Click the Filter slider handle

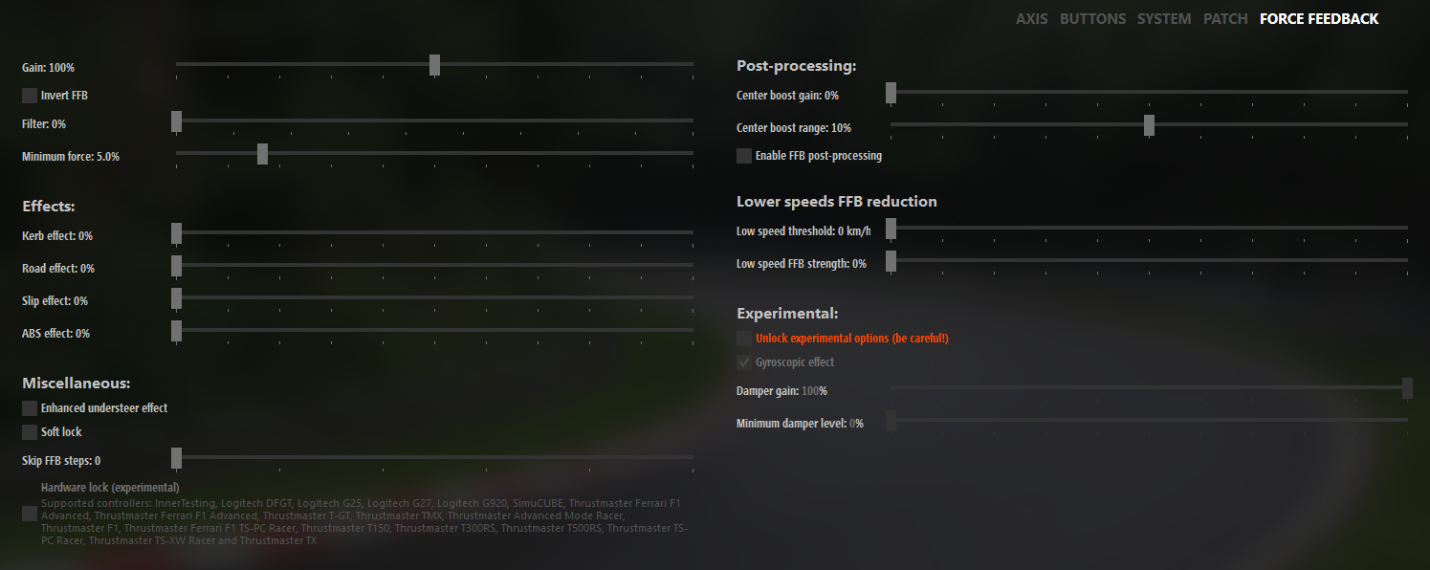click(176, 121)
